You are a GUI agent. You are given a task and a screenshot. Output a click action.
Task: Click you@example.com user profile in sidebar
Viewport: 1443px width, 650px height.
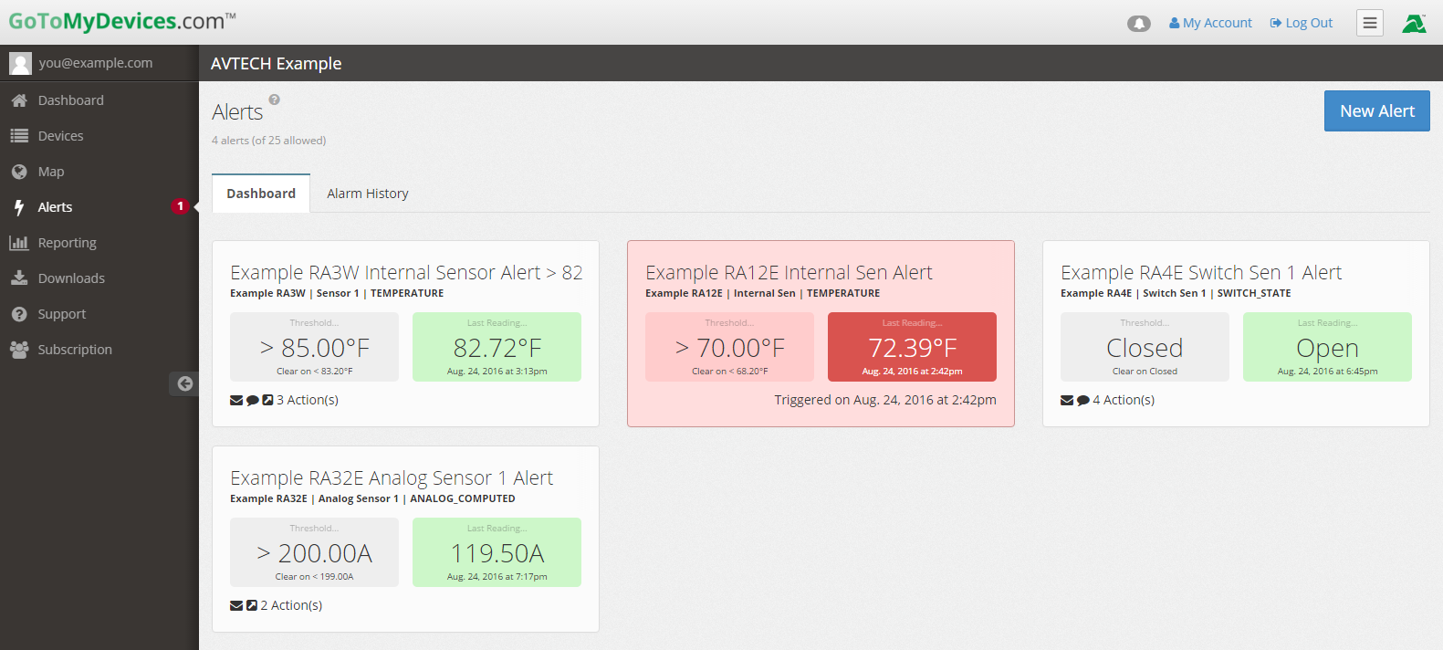[x=95, y=63]
